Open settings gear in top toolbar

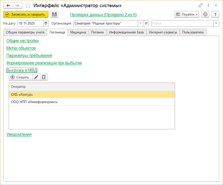(x=205, y=15)
